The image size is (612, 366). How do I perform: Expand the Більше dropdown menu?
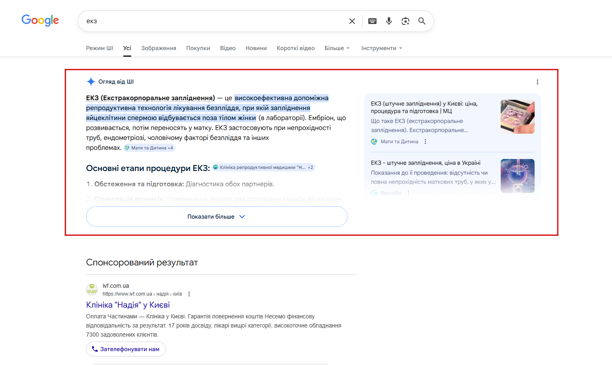pos(337,48)
